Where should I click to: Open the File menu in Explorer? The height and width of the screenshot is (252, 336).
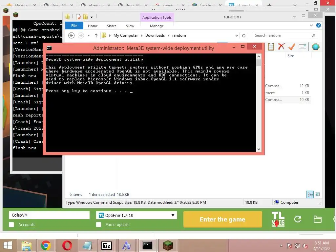click(x=74, y=26)
